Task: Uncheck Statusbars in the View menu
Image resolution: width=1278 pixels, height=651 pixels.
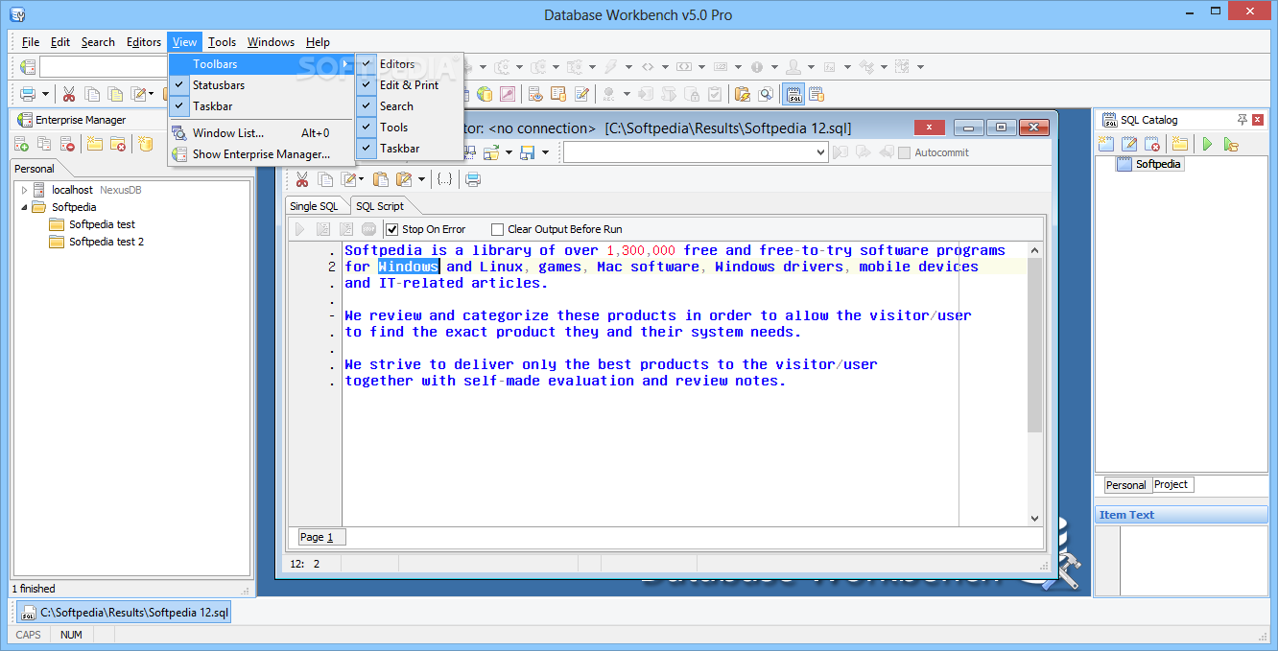Action: [261, 85]
